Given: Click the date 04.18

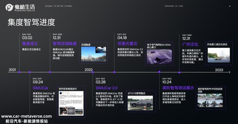Looking at the screenshot, I should [x=122, y=38].
